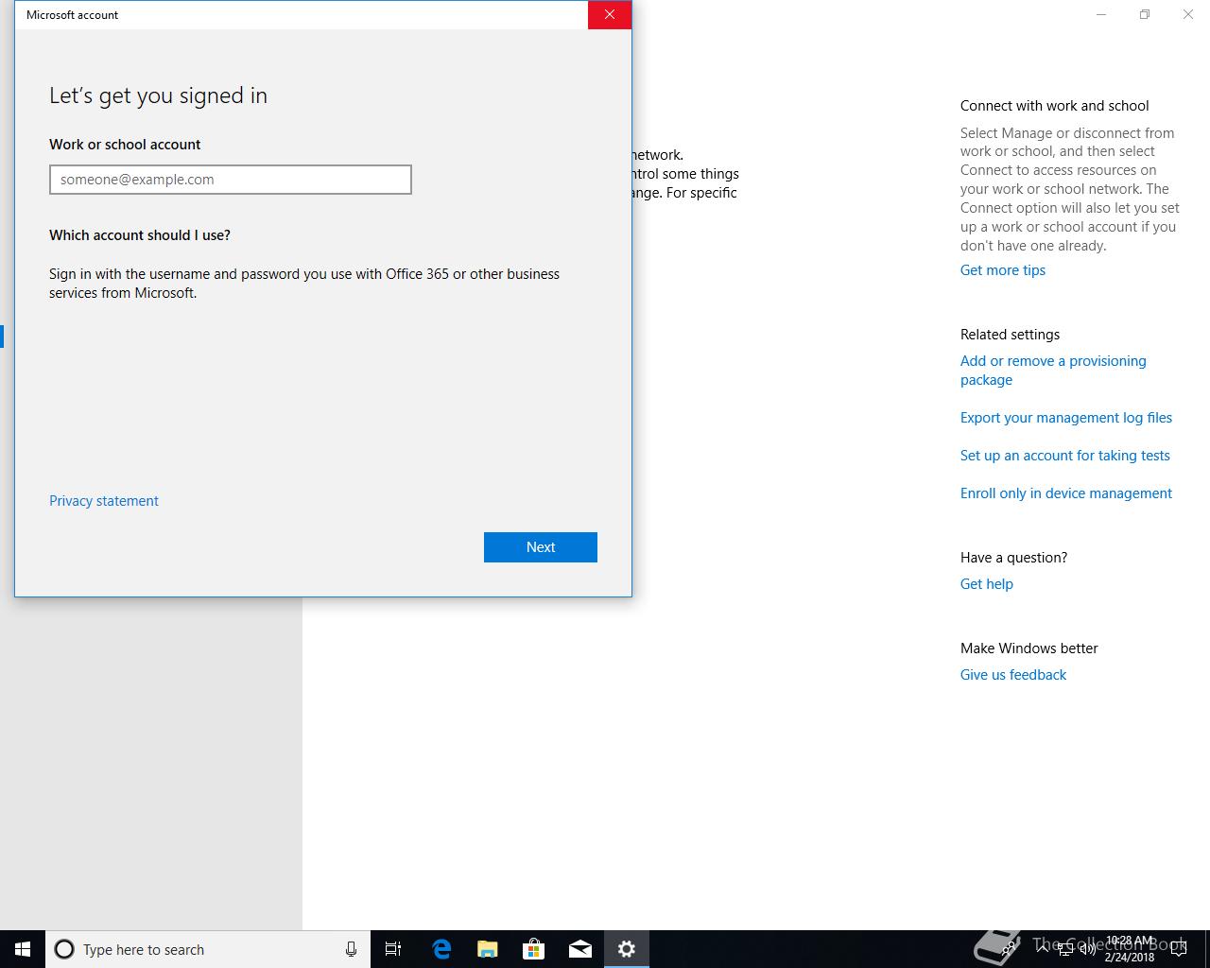
Task: Open the Microsoft Store taskbar icon
Action: click(533, 949)
